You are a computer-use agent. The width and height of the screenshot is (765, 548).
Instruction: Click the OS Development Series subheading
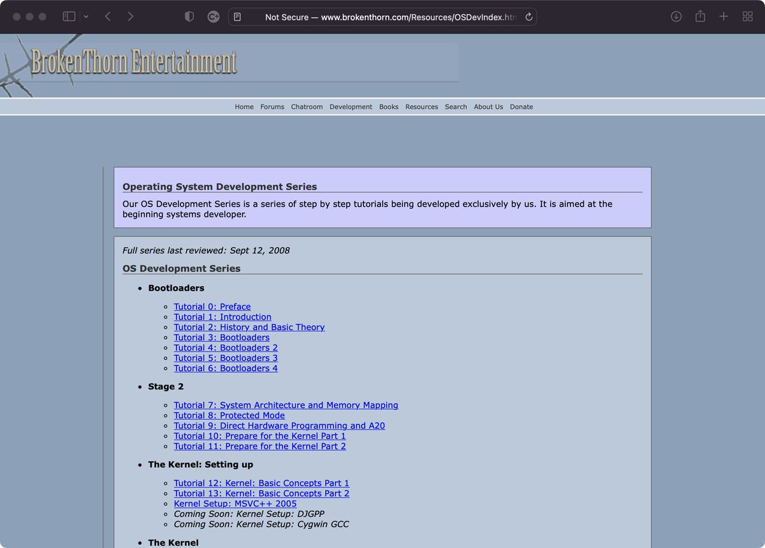pos(182,268)
